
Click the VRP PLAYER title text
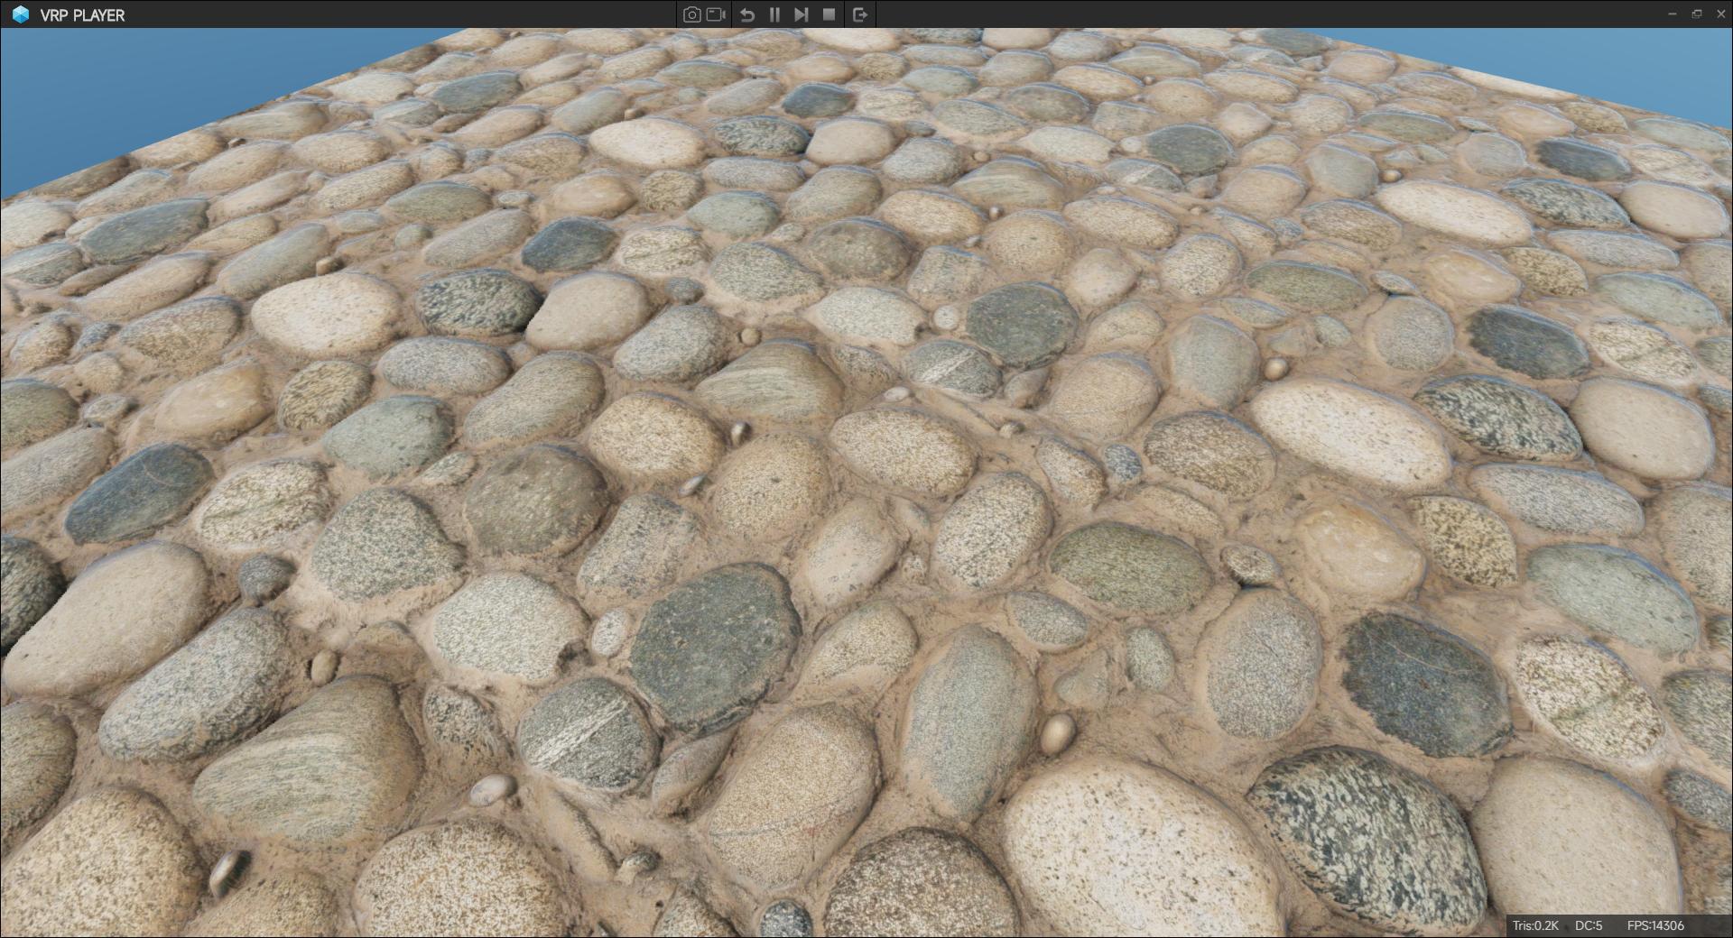[82, 15]
